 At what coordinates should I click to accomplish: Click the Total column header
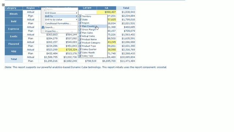pos(126,8)
